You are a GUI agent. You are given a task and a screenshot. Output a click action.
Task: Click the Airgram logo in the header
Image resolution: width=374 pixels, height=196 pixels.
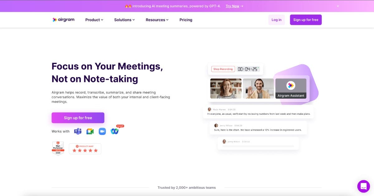click(64, 20)
